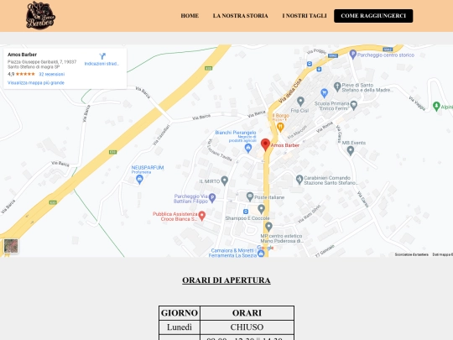Viewport: 453px width, 340px height.
Task: Click the directions arrow icon in map card
Action: coord(102,55)
